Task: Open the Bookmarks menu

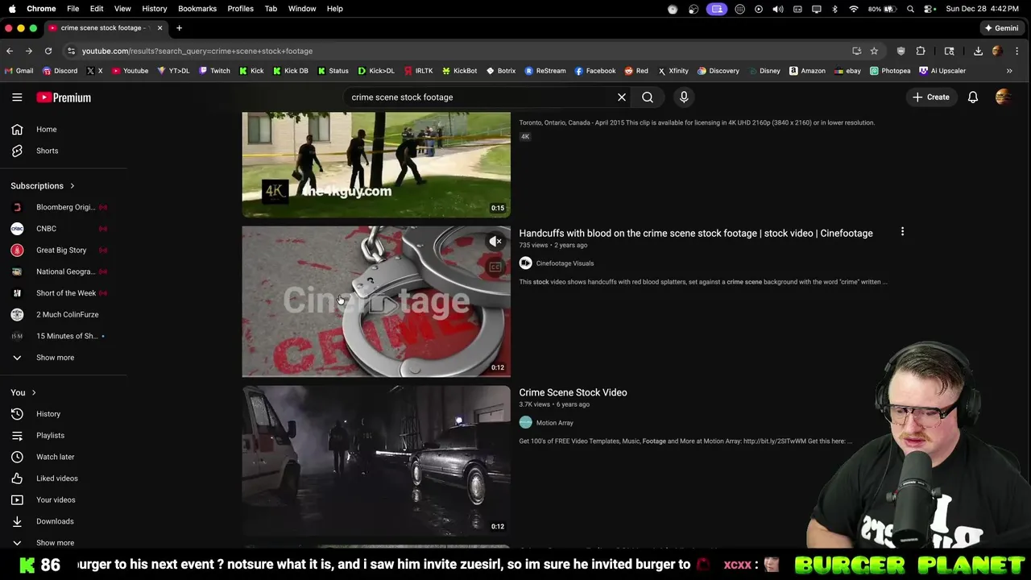Action: (197, 9)
